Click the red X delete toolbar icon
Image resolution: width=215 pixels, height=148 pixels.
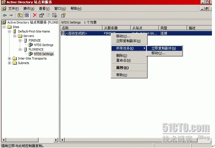(x=35, y=15)
